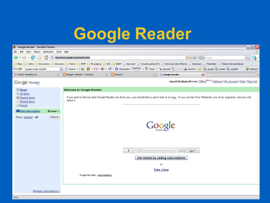Open the Send to dropdown arrow
270x203 pixels.
[x=196, y=69]
